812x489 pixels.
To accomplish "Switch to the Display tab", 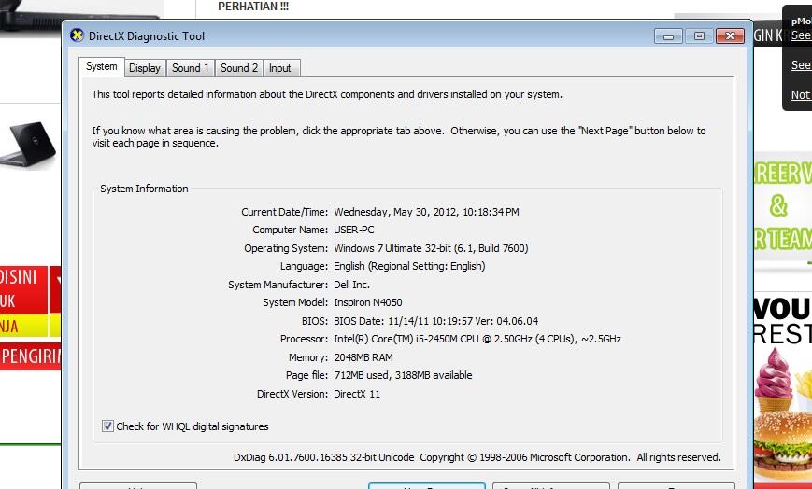I will tap(145, 68).
